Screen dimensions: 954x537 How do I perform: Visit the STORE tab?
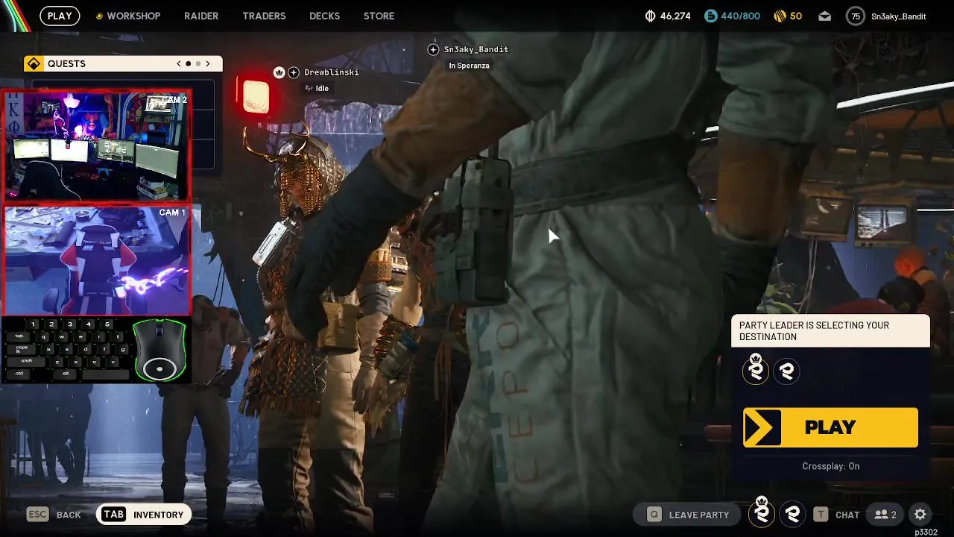pos(379,16)
